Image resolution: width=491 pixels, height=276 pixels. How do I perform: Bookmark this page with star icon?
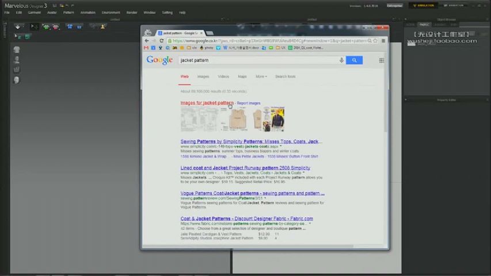tap(375, 41)
